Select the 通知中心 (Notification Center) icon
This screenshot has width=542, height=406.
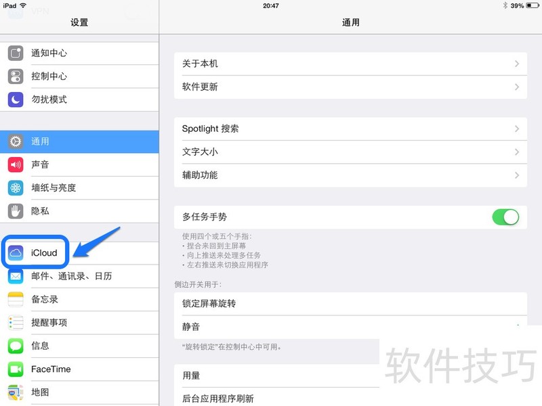click(x=15, y=53)
